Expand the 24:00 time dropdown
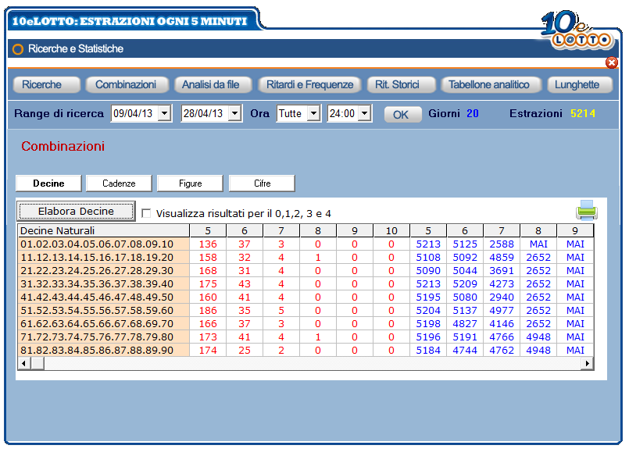The image size is (629, 456). (x=364, y=113)
